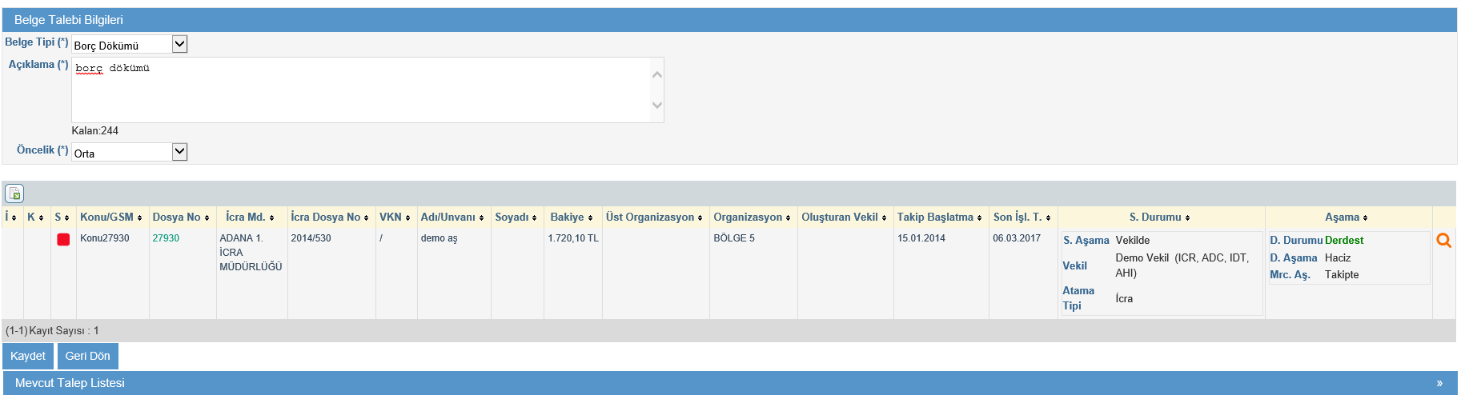
Task: Click the 2014/530 cell
Action: [311, 238]
